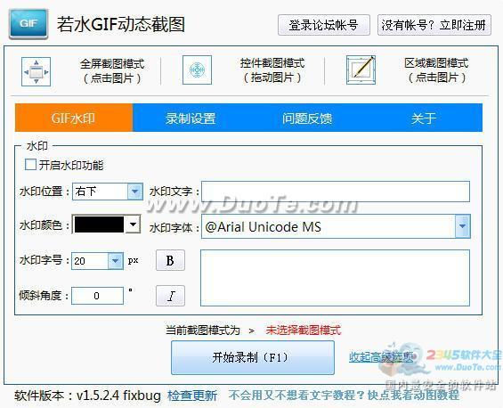Click the control capture mode target icon

click(197, 70)
